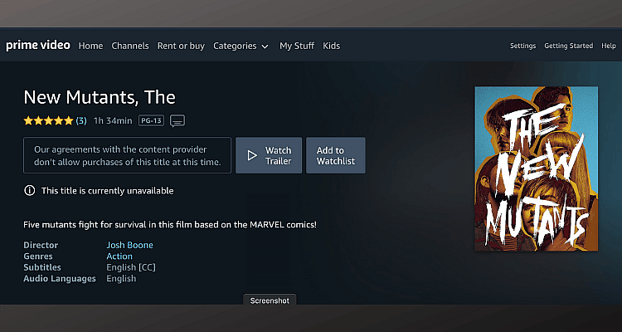Image resolution: width=622 pixels, height=332 pixels.
Task: Click the PG-13 rating badge
Action: (151, 120)
